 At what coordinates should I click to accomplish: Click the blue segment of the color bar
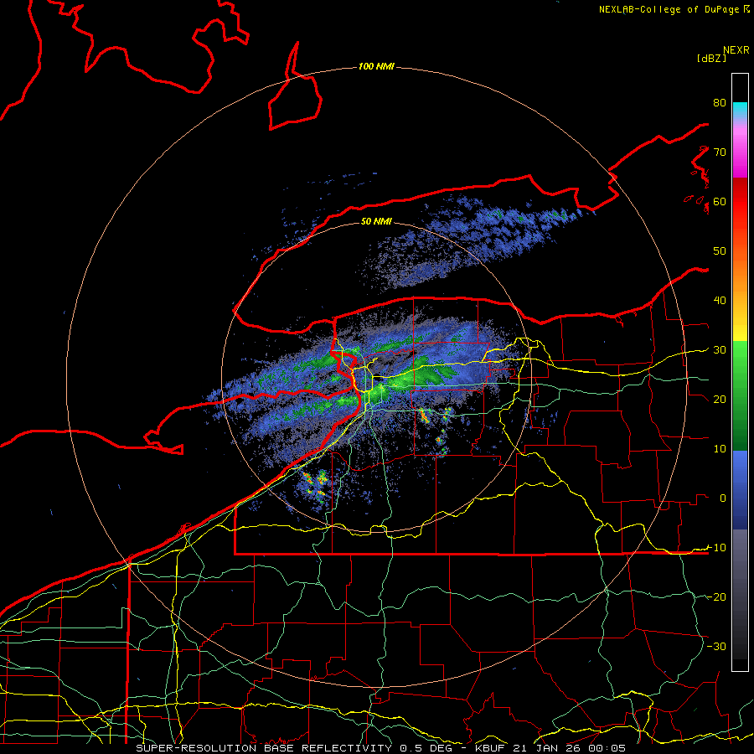point(740,489)
